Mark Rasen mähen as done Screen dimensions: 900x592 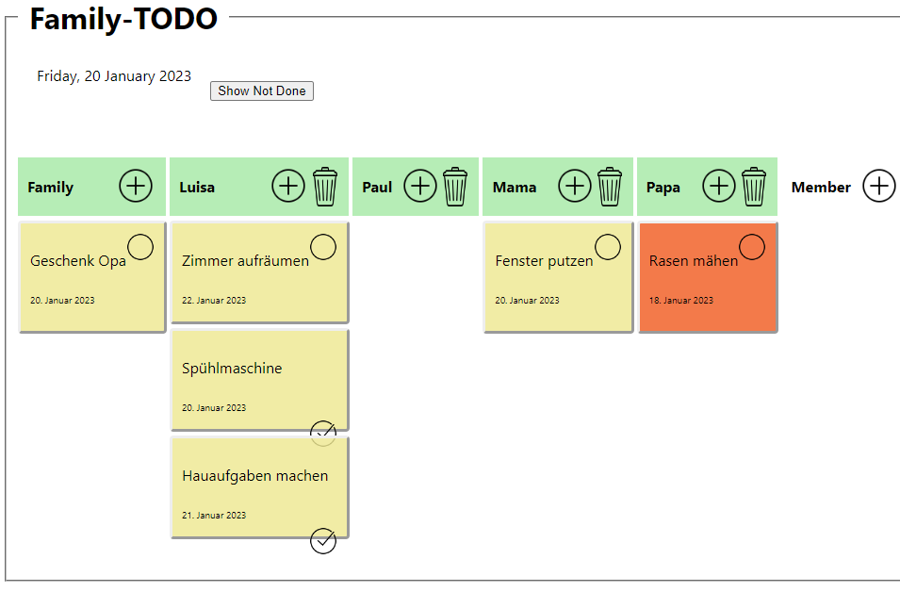coord(752,247)
